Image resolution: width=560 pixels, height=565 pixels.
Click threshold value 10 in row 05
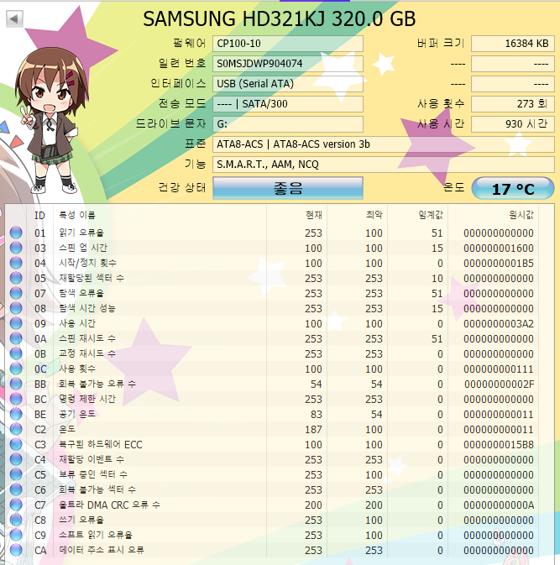pyautogui.click(x=437, y=279)
